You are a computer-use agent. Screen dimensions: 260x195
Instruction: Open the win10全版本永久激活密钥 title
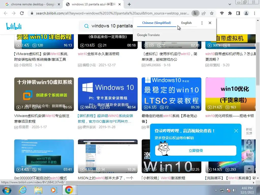coord(99,54)
